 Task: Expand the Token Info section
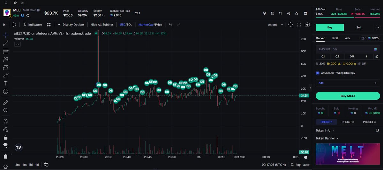(x=325, y=130)
